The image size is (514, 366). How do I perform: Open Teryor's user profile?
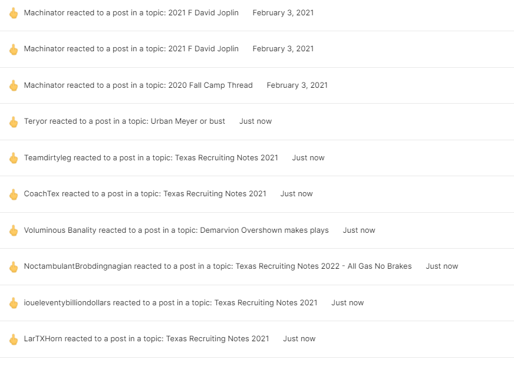pyautogui.click(x=35, y=121)
